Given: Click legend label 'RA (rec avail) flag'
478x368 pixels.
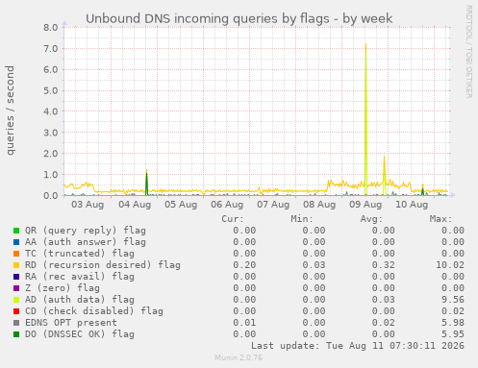Looking at the screenshot, I should point(80,277).
